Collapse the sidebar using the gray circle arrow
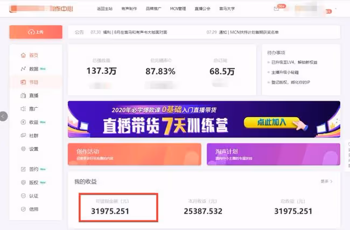Image resolution: width=350 pixels, height=230 pixels. coord(3,116)
